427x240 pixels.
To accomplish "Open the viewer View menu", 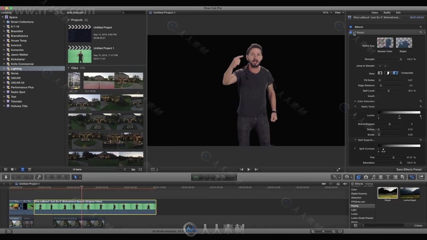I will click(x=339, y=13).
